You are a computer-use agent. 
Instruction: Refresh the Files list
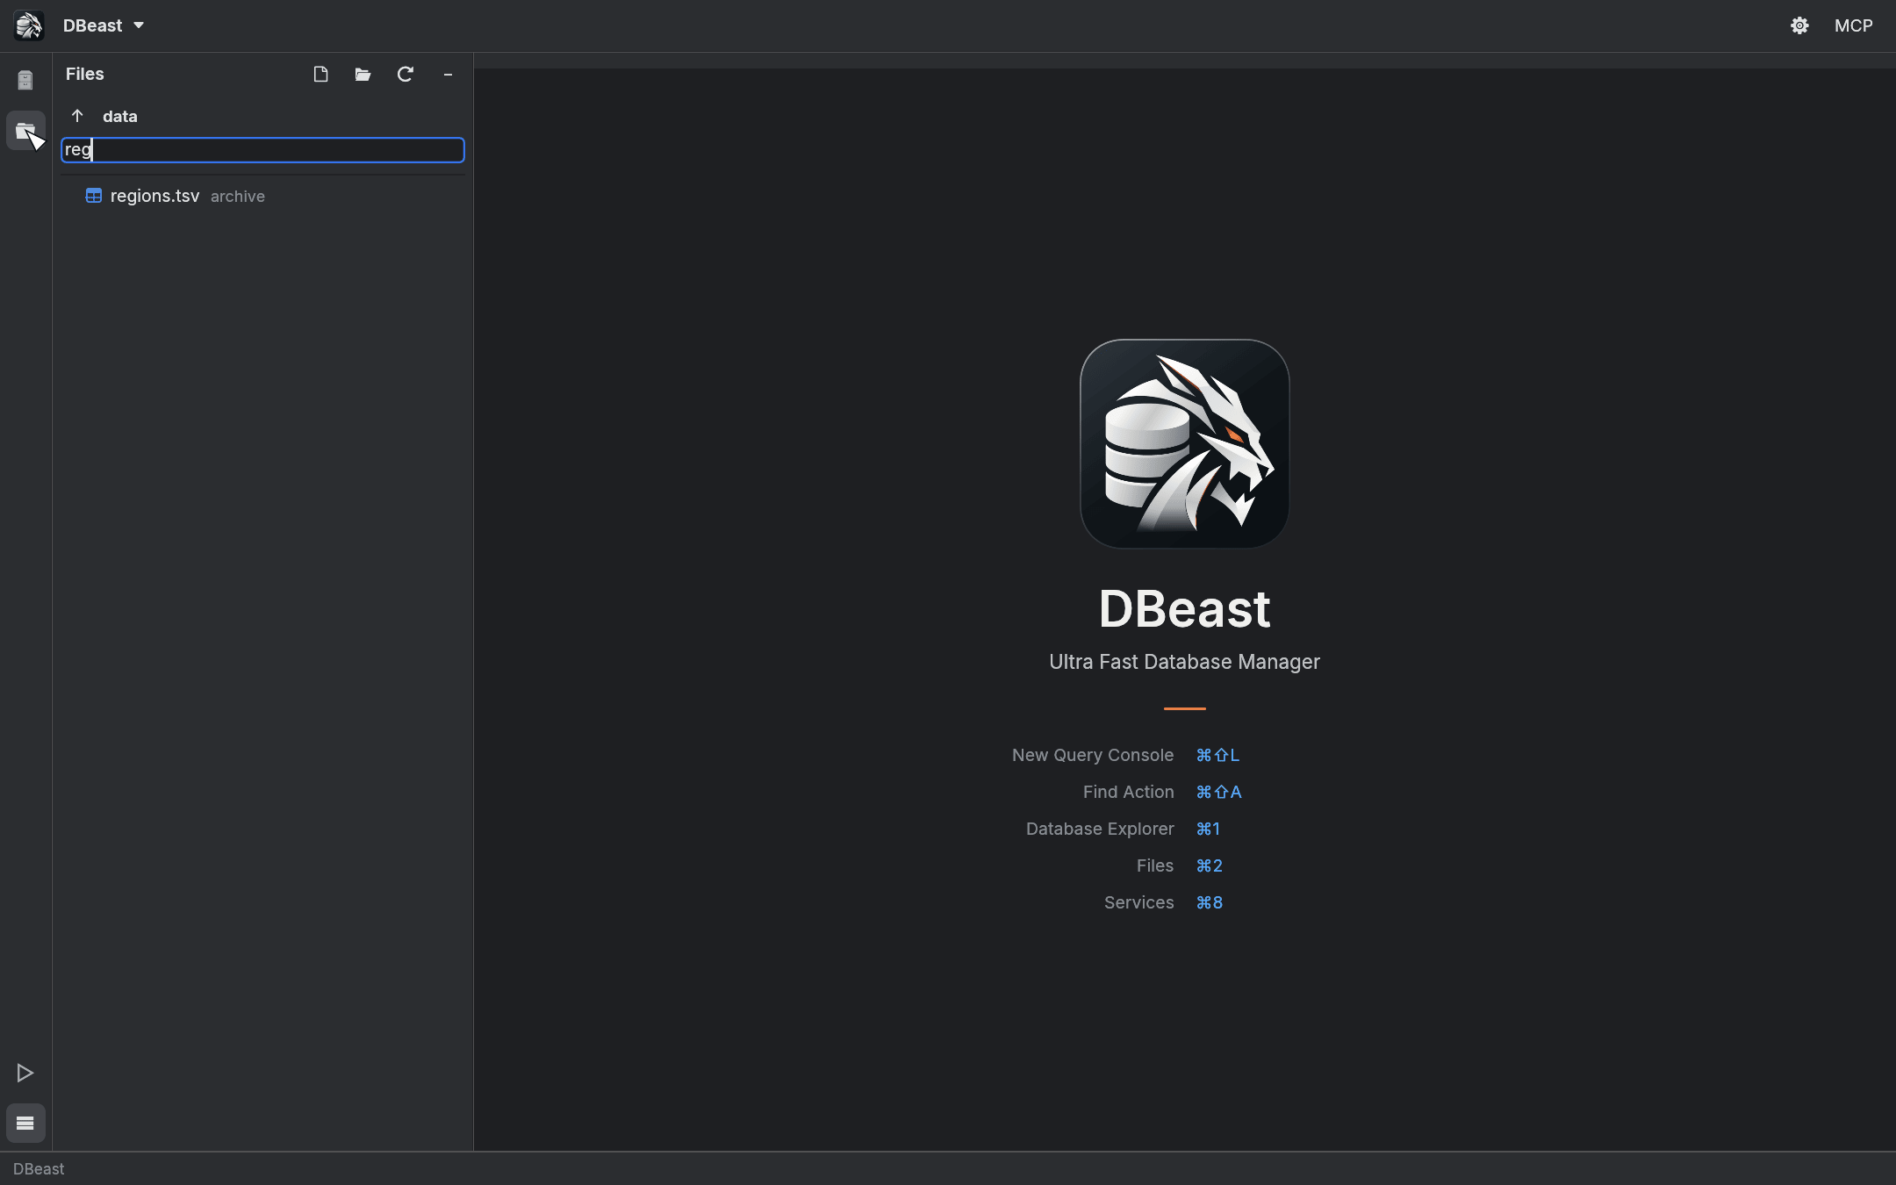[x=405, y=75]
